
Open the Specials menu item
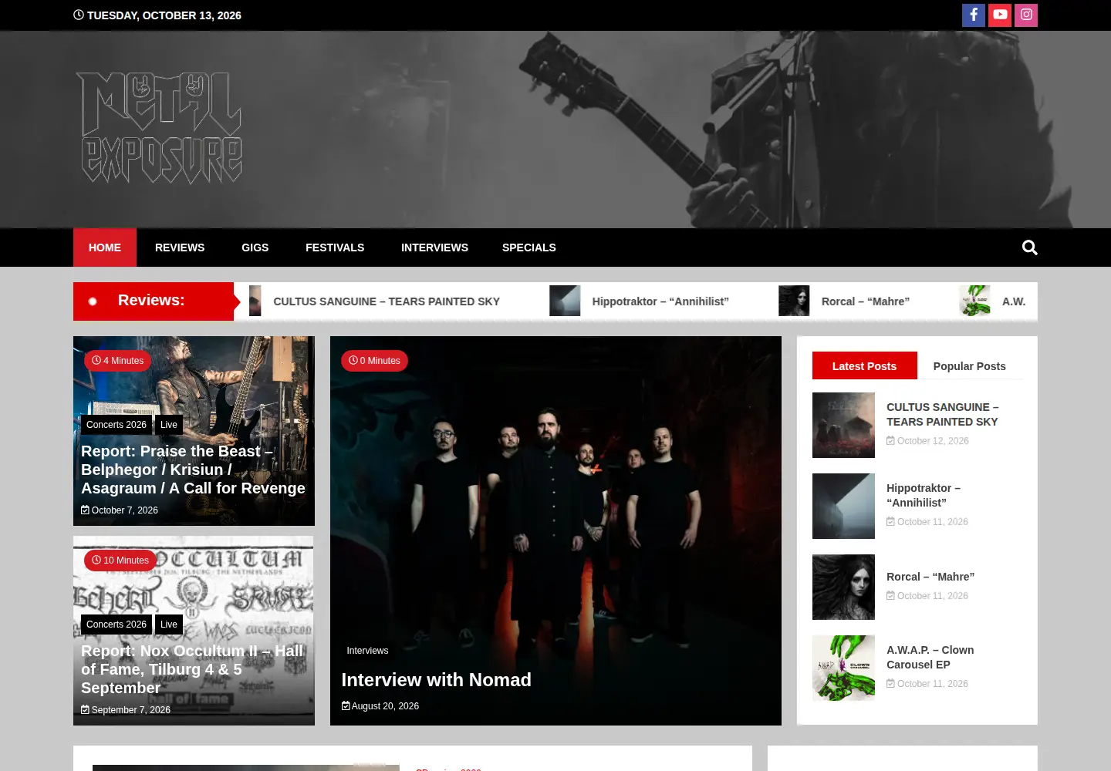click(x=529, y=247)
